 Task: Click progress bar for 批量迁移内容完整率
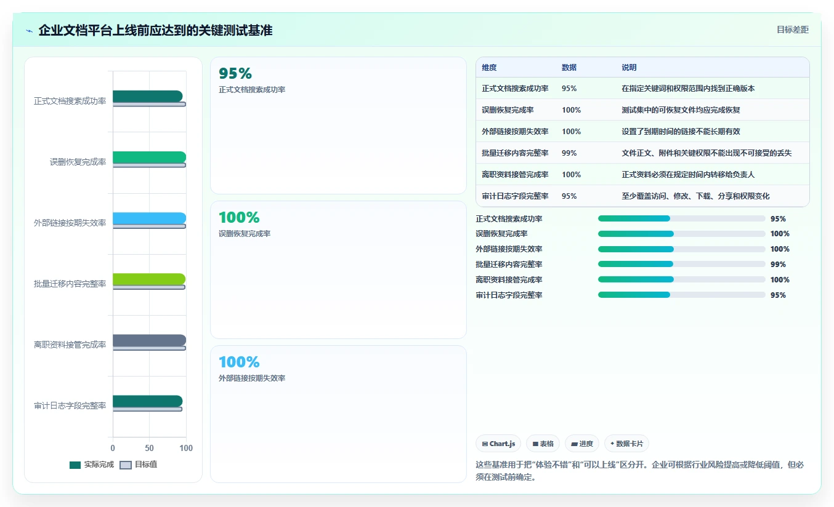coord(681,265)
